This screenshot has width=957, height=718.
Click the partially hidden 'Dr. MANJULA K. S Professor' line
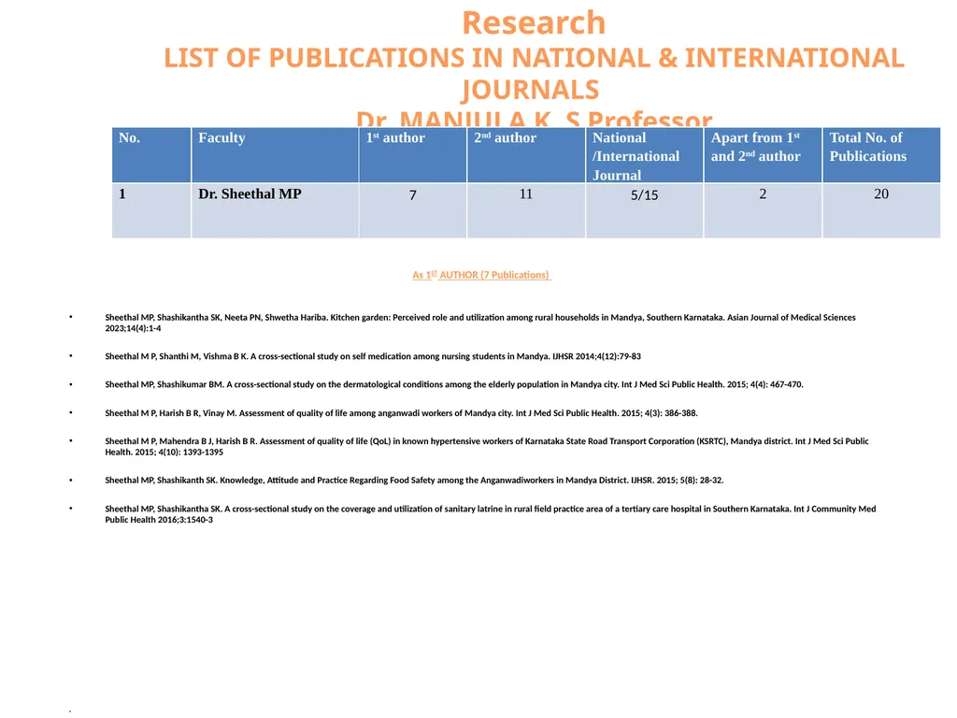tap(534, 118)
